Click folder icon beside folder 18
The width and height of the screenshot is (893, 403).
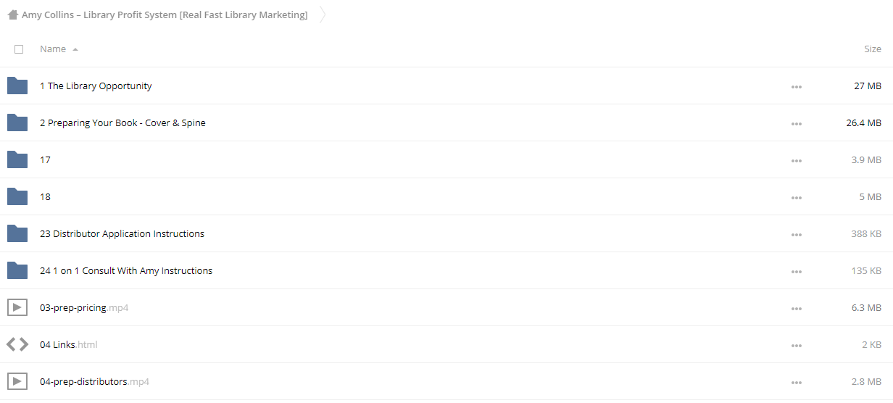(17, 196)
